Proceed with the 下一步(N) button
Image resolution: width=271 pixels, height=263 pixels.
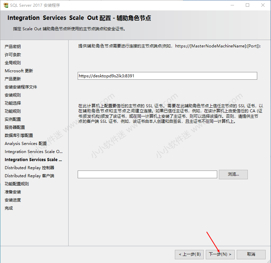tap(220, 254)
